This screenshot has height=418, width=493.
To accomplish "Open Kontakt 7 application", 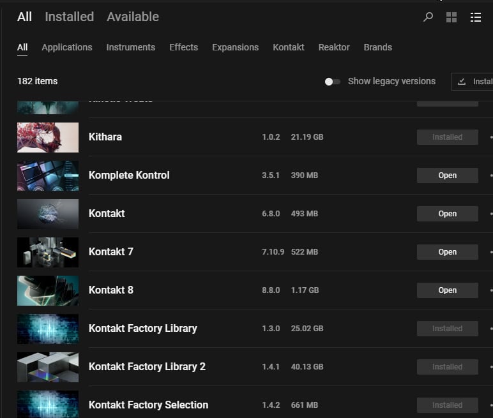I will click(448, 252).
